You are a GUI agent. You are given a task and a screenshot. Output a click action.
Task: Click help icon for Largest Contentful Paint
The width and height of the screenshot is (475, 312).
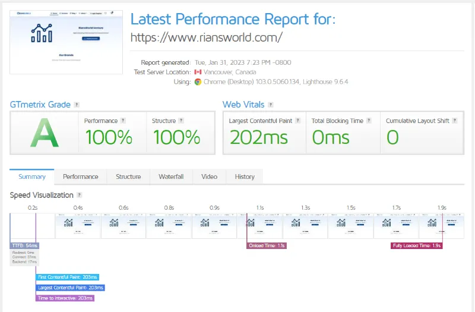pos(298,121)
